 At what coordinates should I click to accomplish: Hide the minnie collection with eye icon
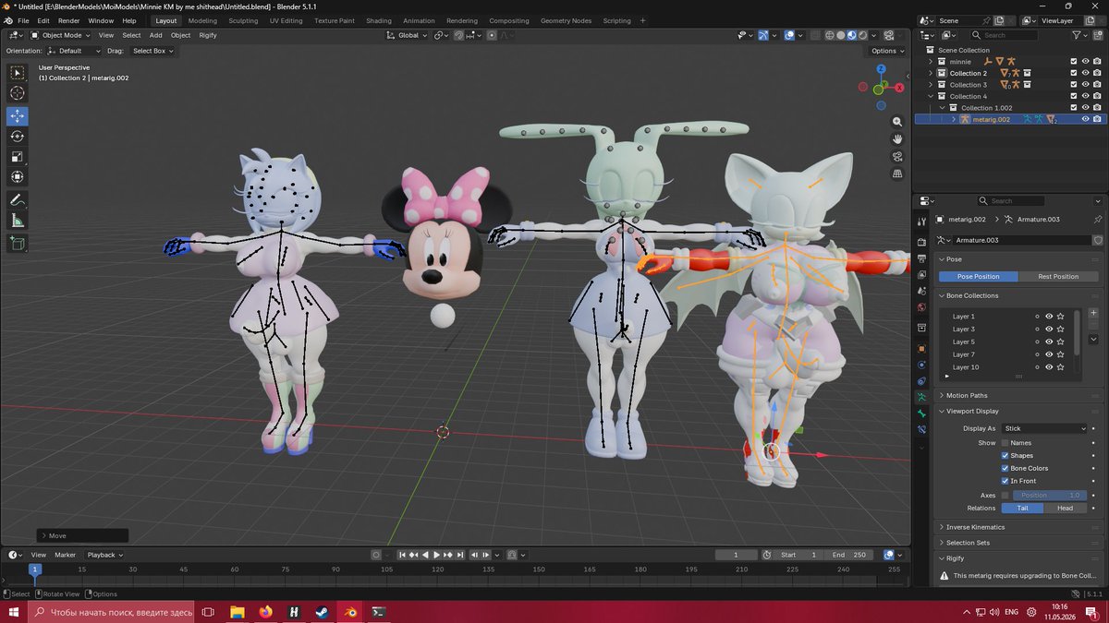[x=1085, y=61]
